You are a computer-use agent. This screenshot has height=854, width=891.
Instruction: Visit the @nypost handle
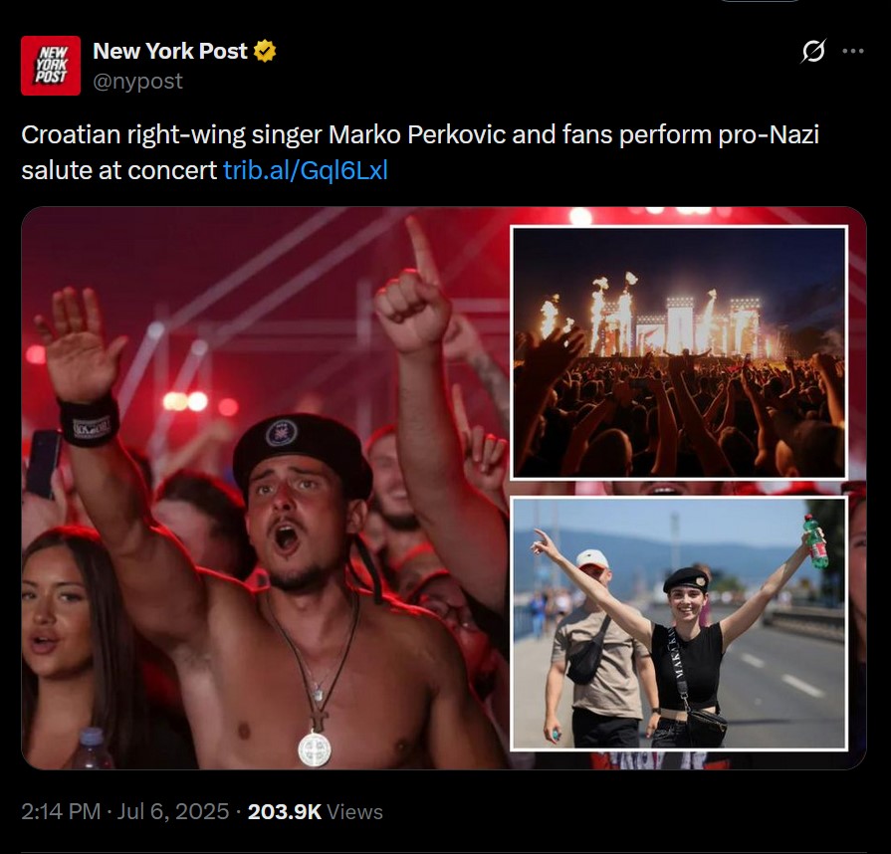[x=137, y=82]
